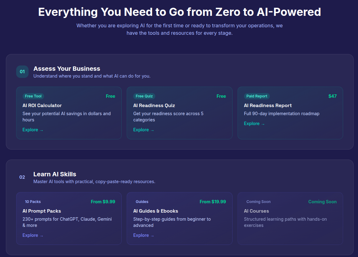Screen dimensions: 358x257
Task: Click the green Coming Soon status text
Action: click(x=322, y=202)
